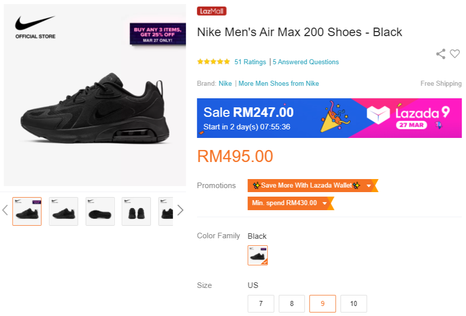This screenshot has width=466, height=316.
Task: Open the Nike brand link
Action: point(225,84)
